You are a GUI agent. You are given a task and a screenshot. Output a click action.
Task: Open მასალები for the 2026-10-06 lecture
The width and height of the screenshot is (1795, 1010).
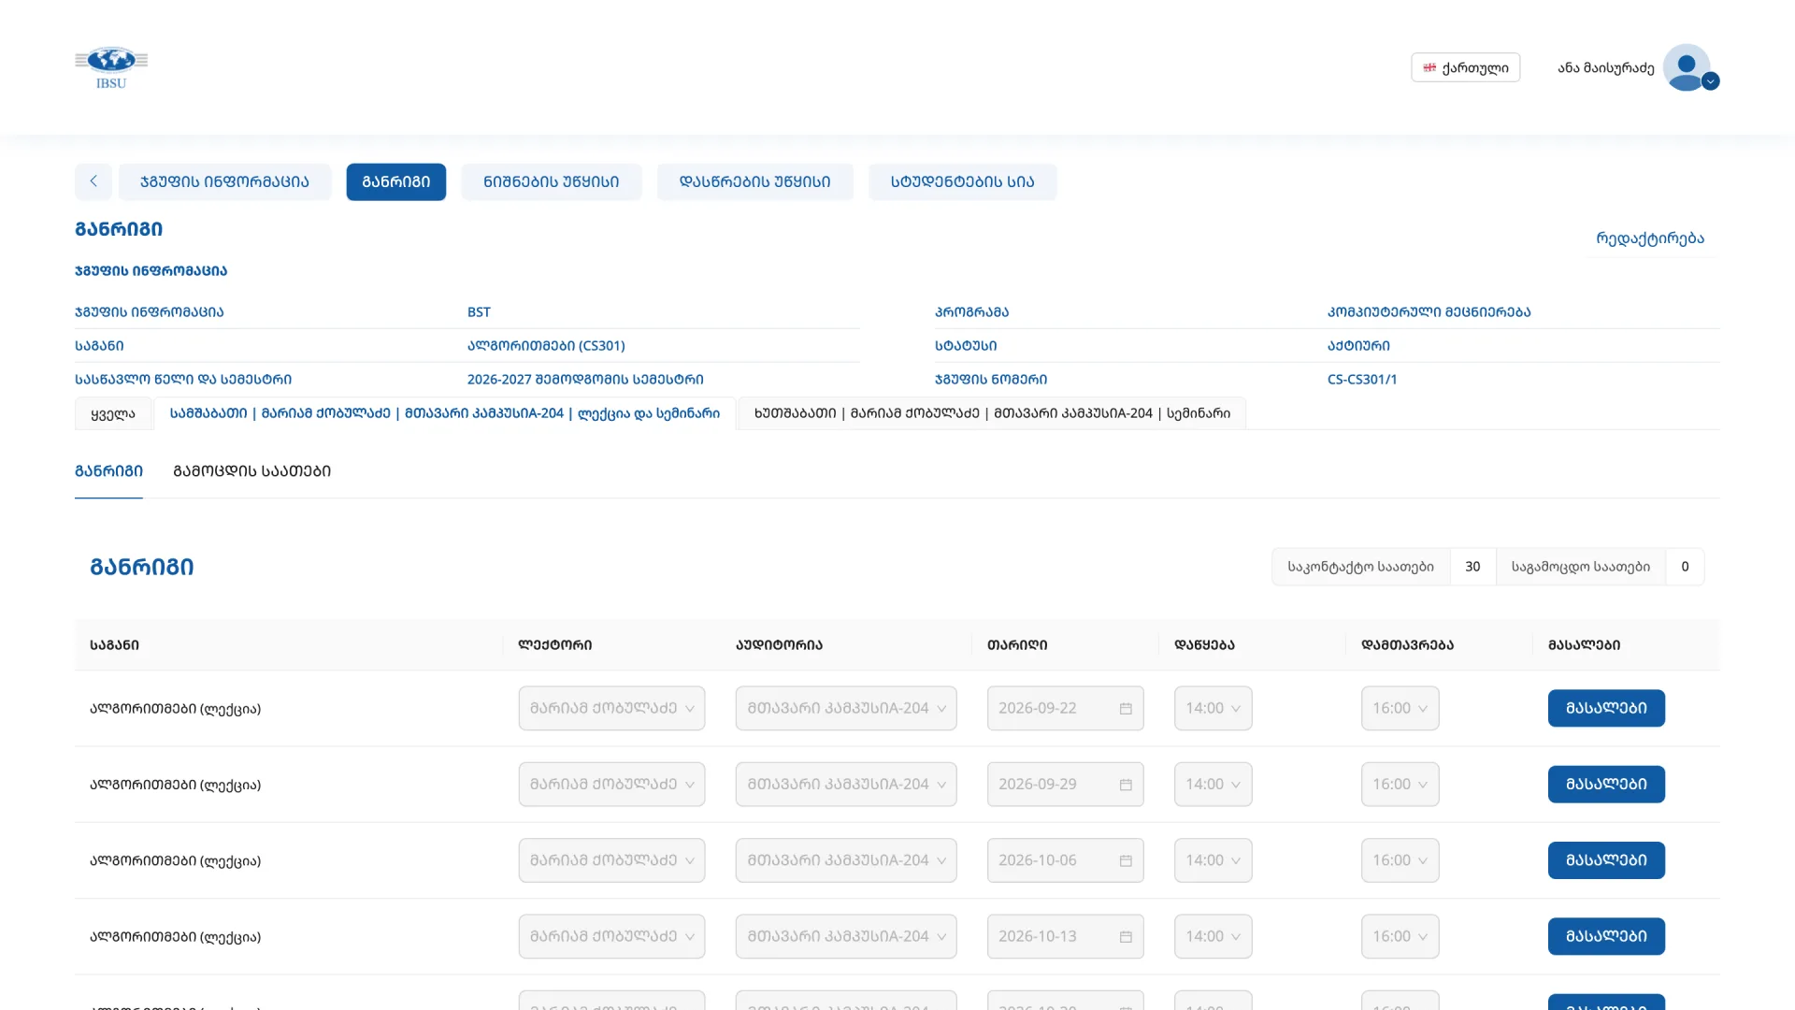[x=1606, y=859]
